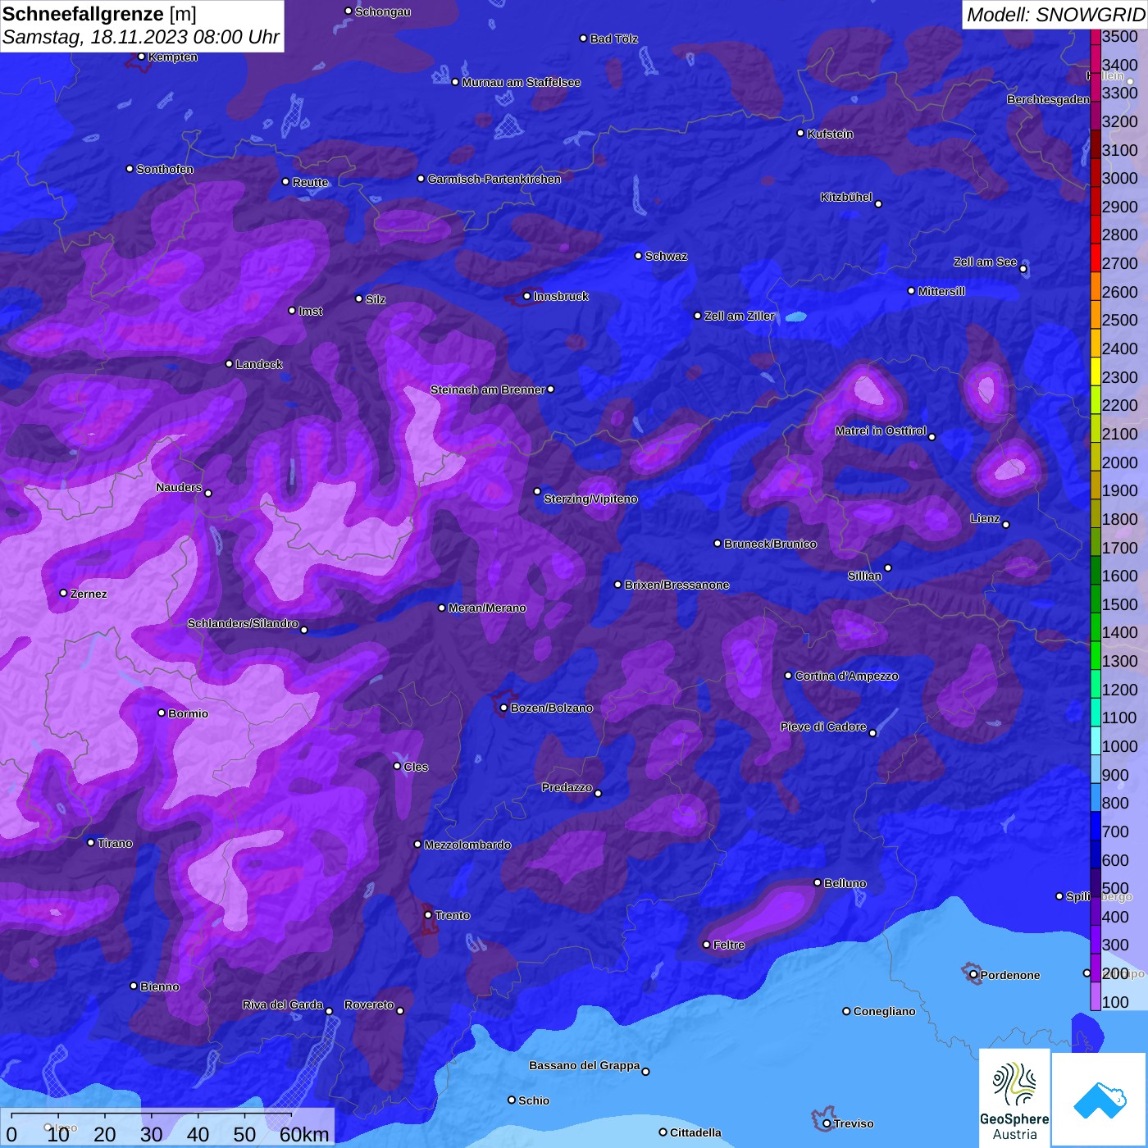Click the Lienz marker dot

(x=1006, y=524)
